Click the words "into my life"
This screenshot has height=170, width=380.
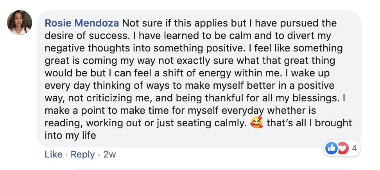[x=70, y=136]
